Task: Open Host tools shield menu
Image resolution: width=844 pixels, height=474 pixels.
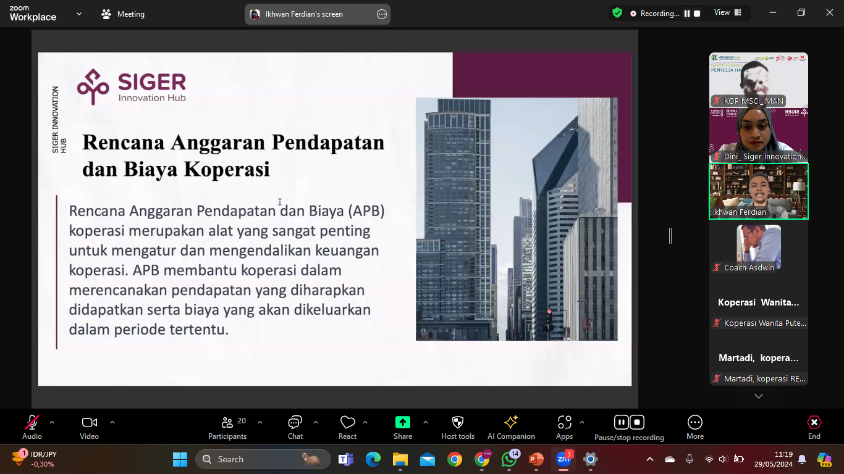Action: [458, 427]
